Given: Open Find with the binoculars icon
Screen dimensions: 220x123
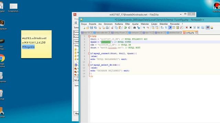Looking at the screenshot, I should coord(134,28).
